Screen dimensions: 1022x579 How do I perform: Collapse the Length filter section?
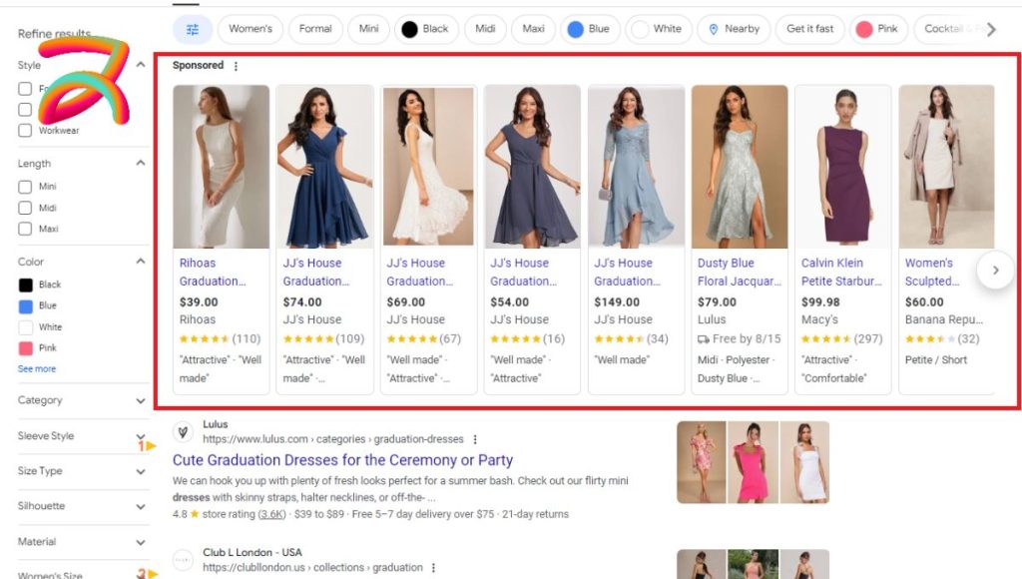point(140,163)
